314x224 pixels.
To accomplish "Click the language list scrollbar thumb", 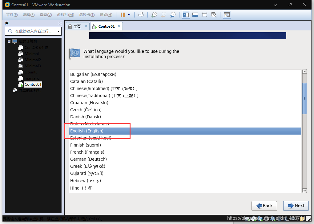I will [x=304, y=99].
